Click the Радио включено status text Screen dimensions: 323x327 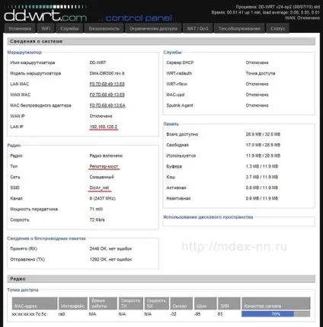[x=106, y=155]
